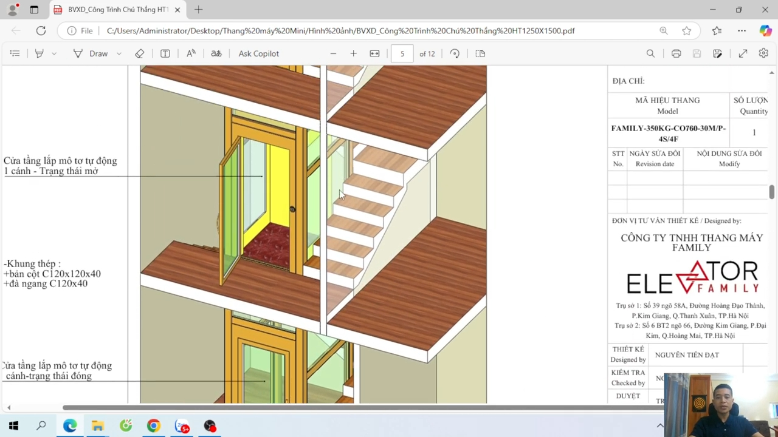This screenshot has height=437, width=778.
Task: Expand the Highlight color dropdown arrow
Action: pos(54,53)
